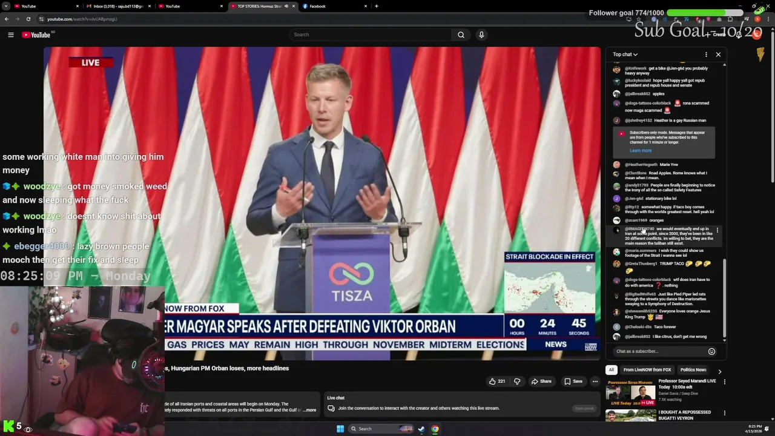Mute the TOP STORIES tab audio icon
Screen dimensions: 775x436
286,6
